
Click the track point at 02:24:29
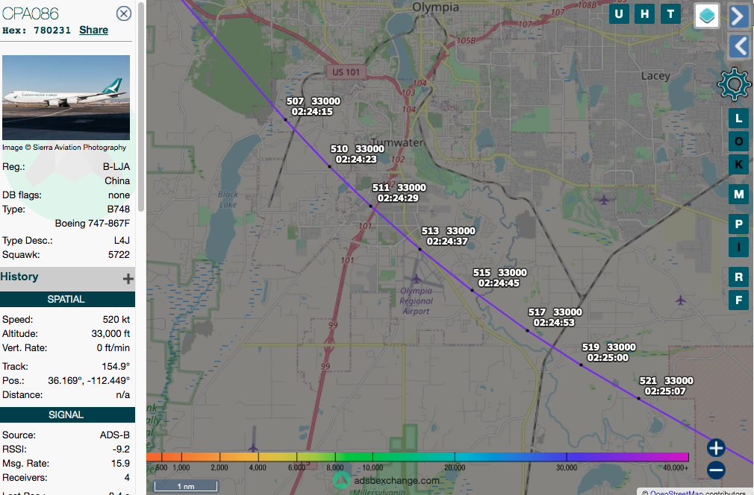(371, 206)
